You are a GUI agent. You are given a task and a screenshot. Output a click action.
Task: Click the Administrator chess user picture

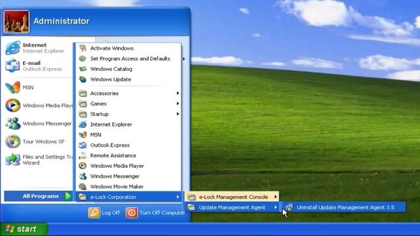[x=16, y=22]
